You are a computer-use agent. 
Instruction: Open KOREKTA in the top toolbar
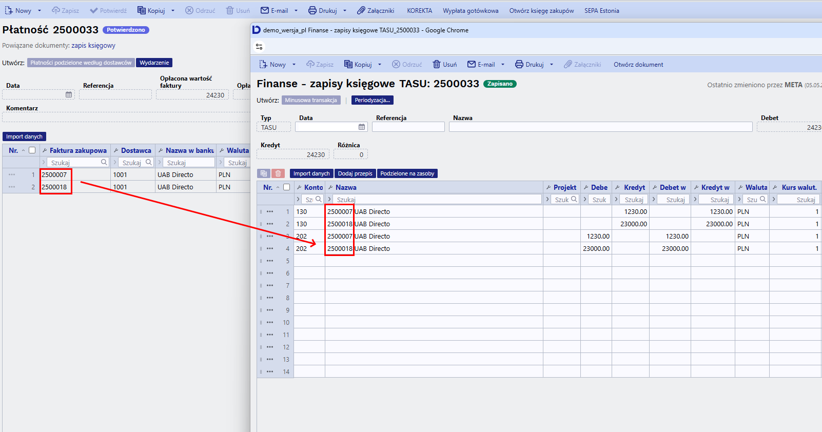419,10
